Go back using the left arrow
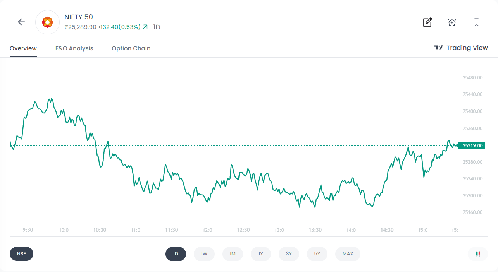The width and height of the screenshot is (498, 272). pyautogui.click(x=21, y=22)
